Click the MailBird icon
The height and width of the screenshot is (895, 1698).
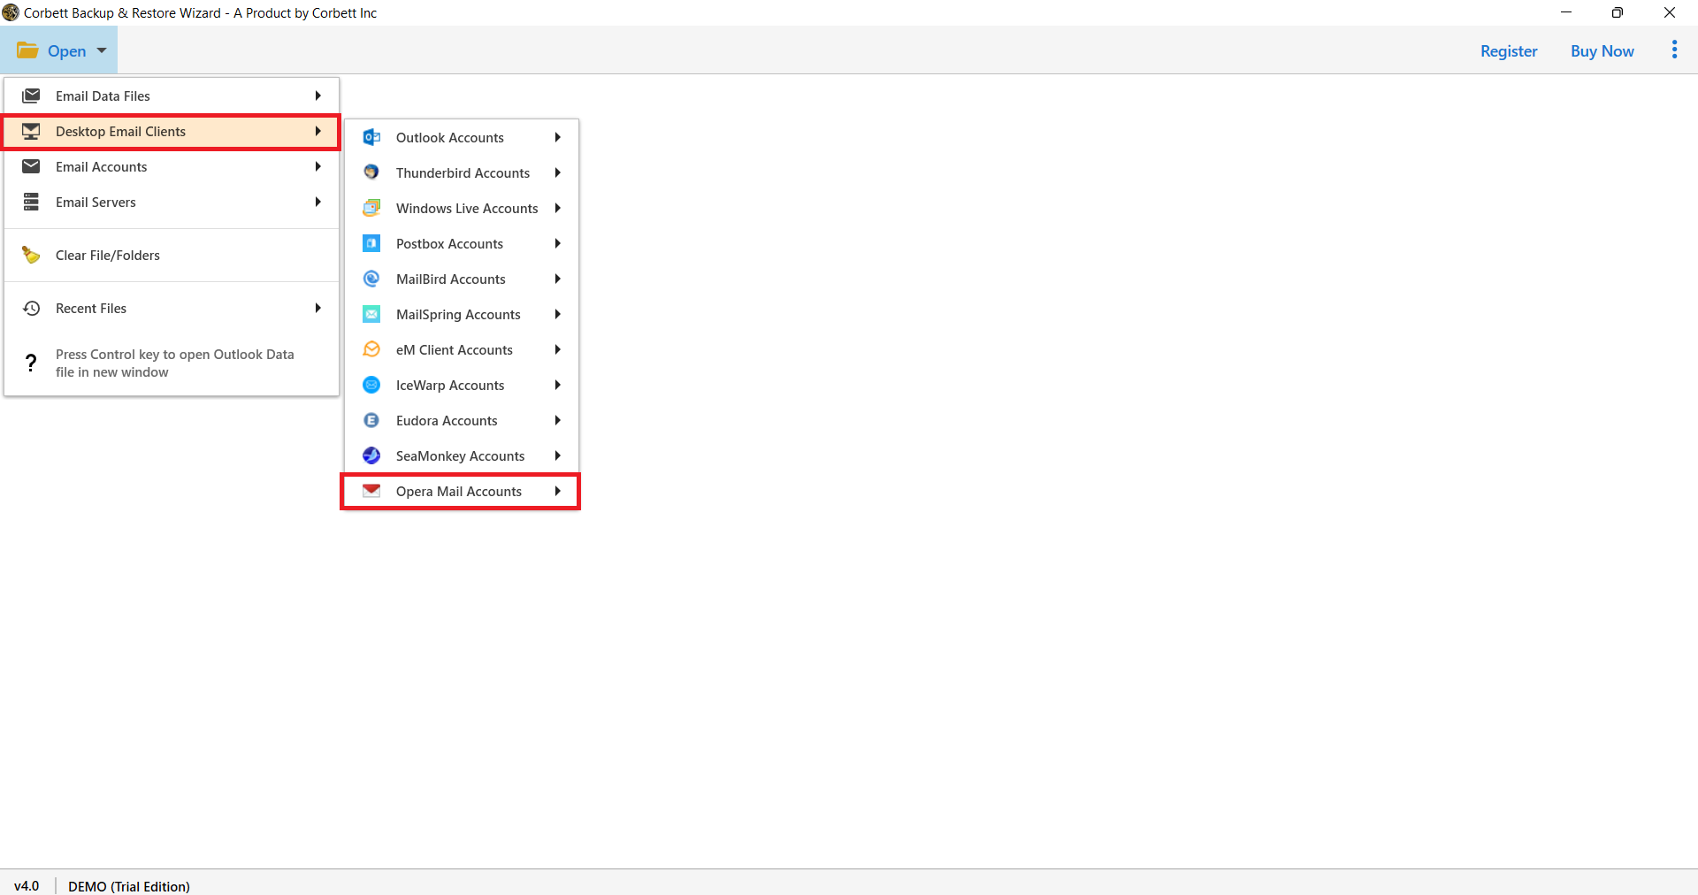371,279
